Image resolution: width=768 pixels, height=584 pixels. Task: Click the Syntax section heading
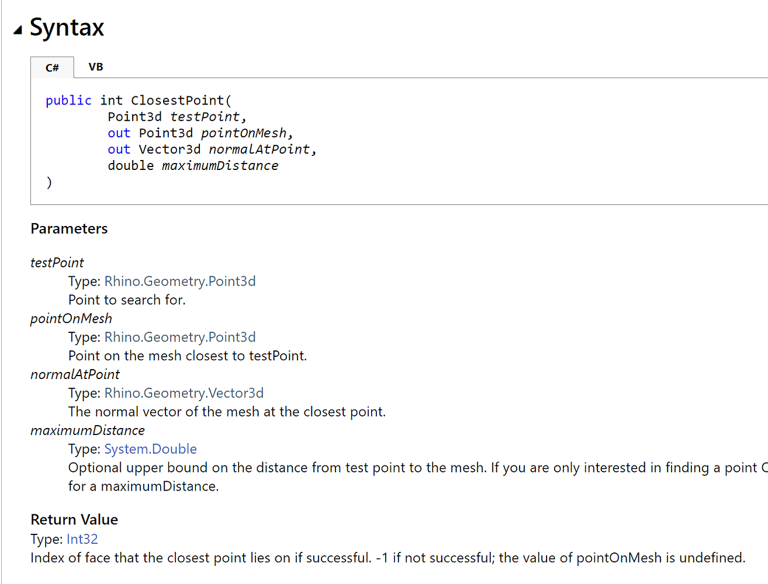pos(67,27)
